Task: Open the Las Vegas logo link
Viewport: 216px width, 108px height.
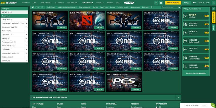Action: coord(129,3)
